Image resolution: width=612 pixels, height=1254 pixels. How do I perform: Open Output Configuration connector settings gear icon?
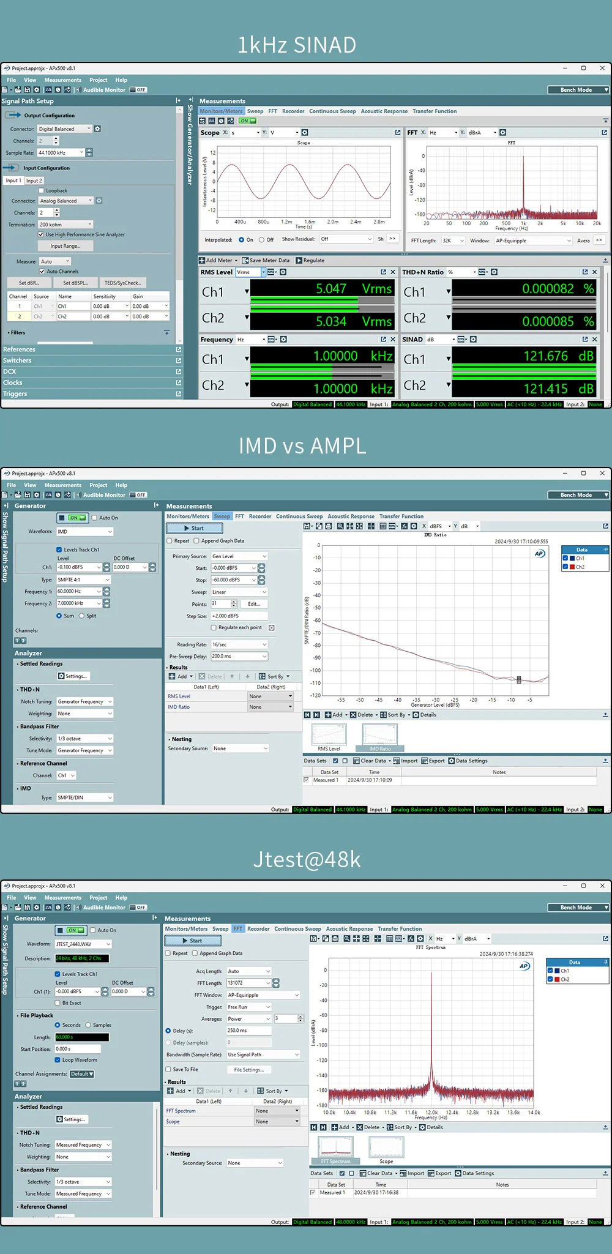pos(97,129)
